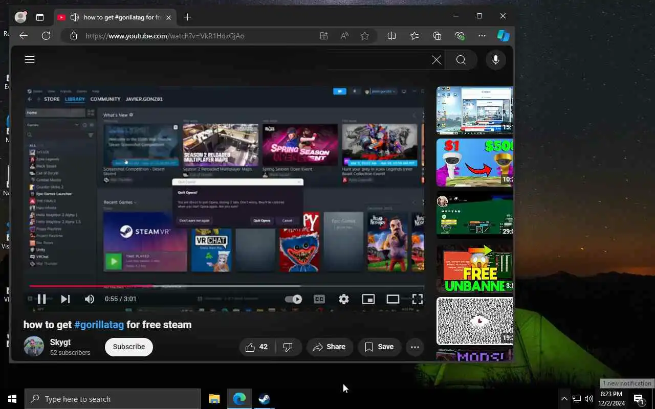Open video player settings gear
This screenshot has width=655, height=409.
point(344,299)
